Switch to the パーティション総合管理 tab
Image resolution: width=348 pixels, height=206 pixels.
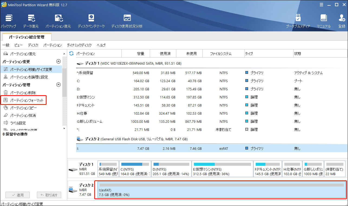pyautogui.click(x=27, y=37)
